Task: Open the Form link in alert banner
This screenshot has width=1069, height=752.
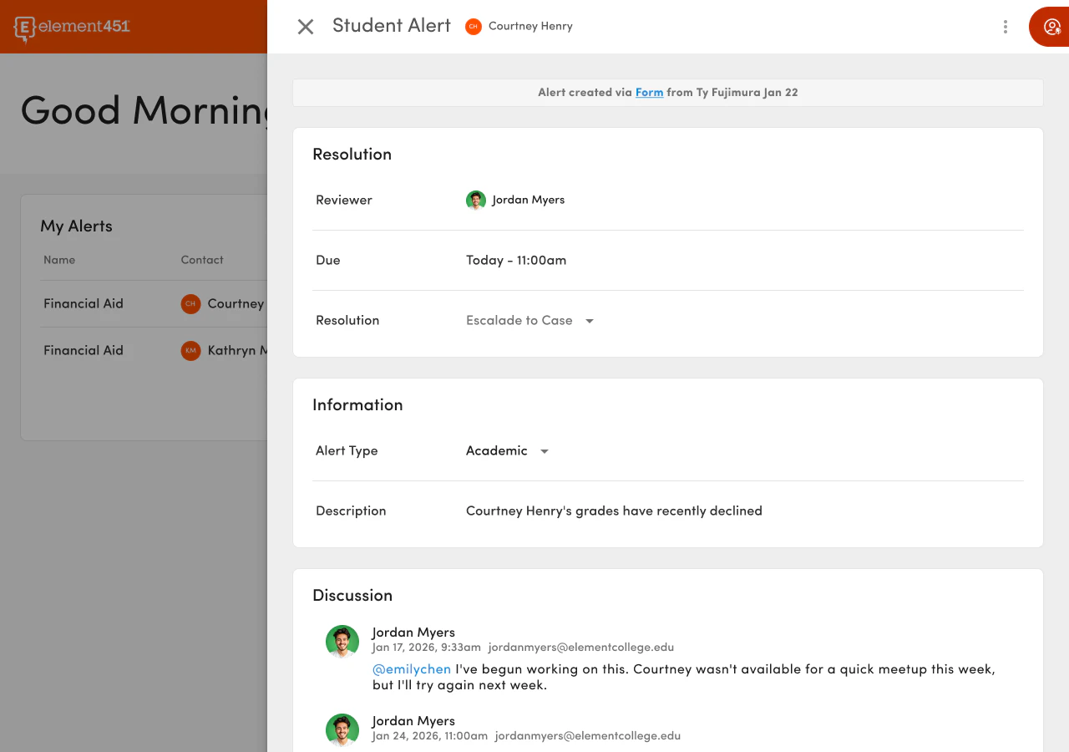Action: pyautogui.click(x=649, y=93)
